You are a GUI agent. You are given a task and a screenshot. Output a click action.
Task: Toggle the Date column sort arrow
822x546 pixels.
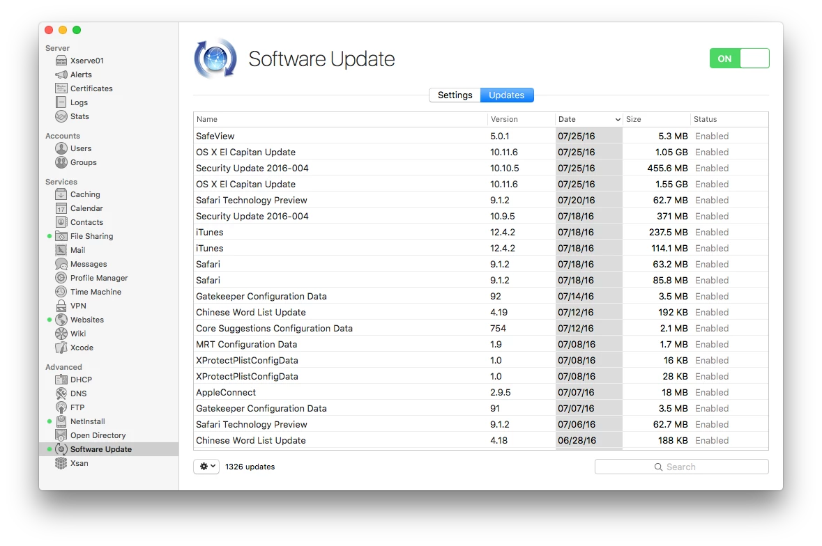618,119
